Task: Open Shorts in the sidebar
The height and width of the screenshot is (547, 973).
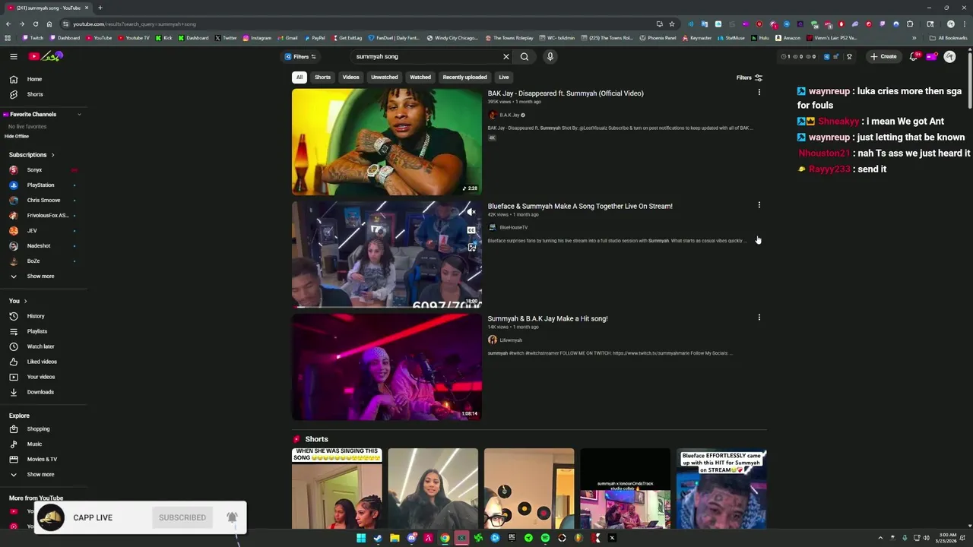Action: point(43,94)
